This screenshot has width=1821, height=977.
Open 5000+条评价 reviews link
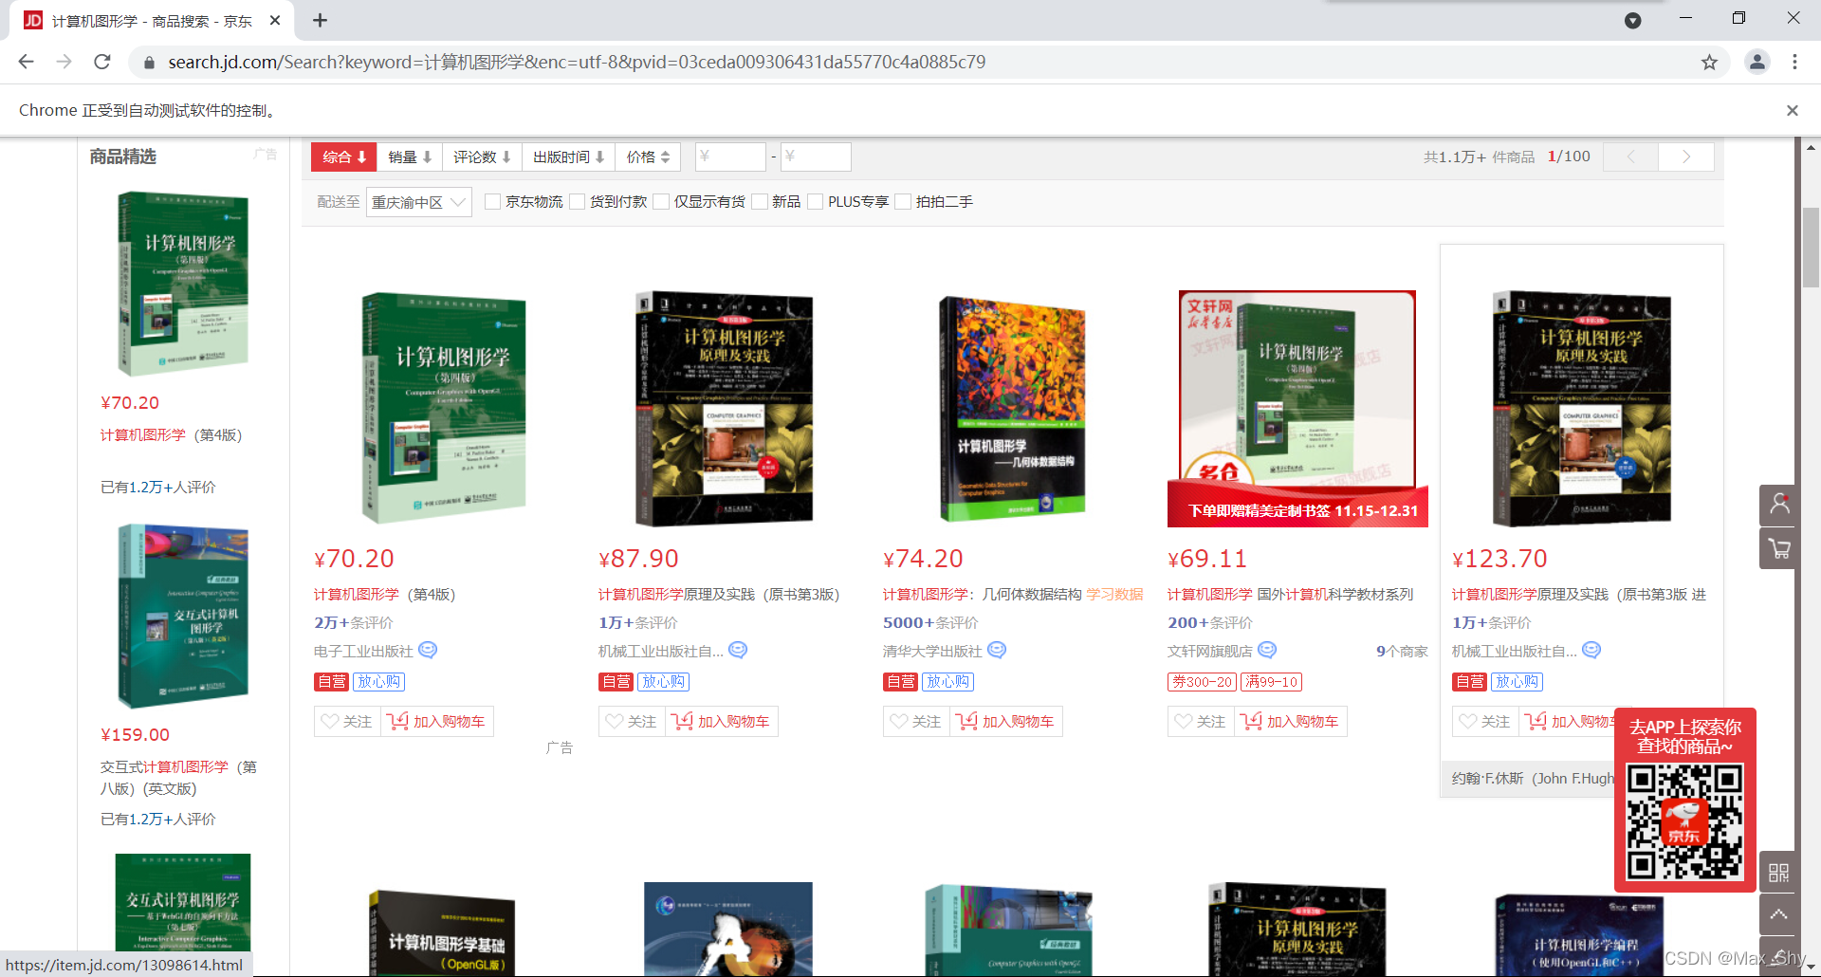pyautogui.click(x=930, y=622)
